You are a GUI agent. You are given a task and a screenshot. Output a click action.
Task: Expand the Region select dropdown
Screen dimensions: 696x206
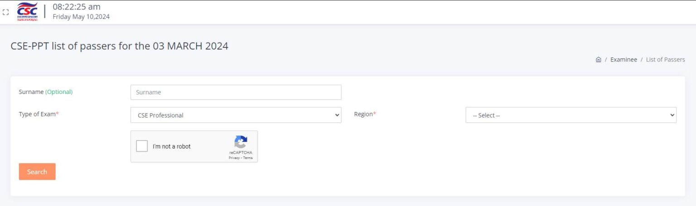coord(570,115)
